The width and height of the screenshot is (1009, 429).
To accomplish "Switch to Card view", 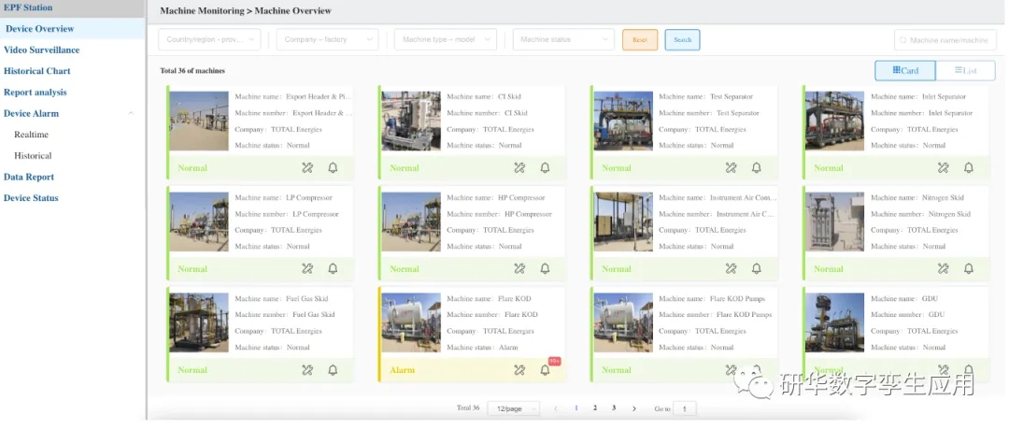I will coord(905,70).
